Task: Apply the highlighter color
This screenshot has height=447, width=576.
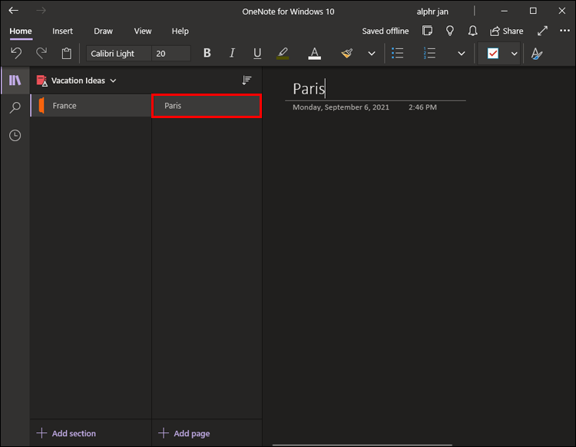Action: pyautogui.click(x=282, y=54)
